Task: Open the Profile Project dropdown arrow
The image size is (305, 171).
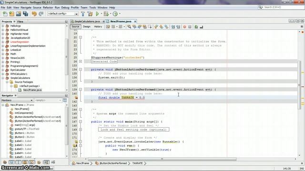Action: (x=120, y=14)
